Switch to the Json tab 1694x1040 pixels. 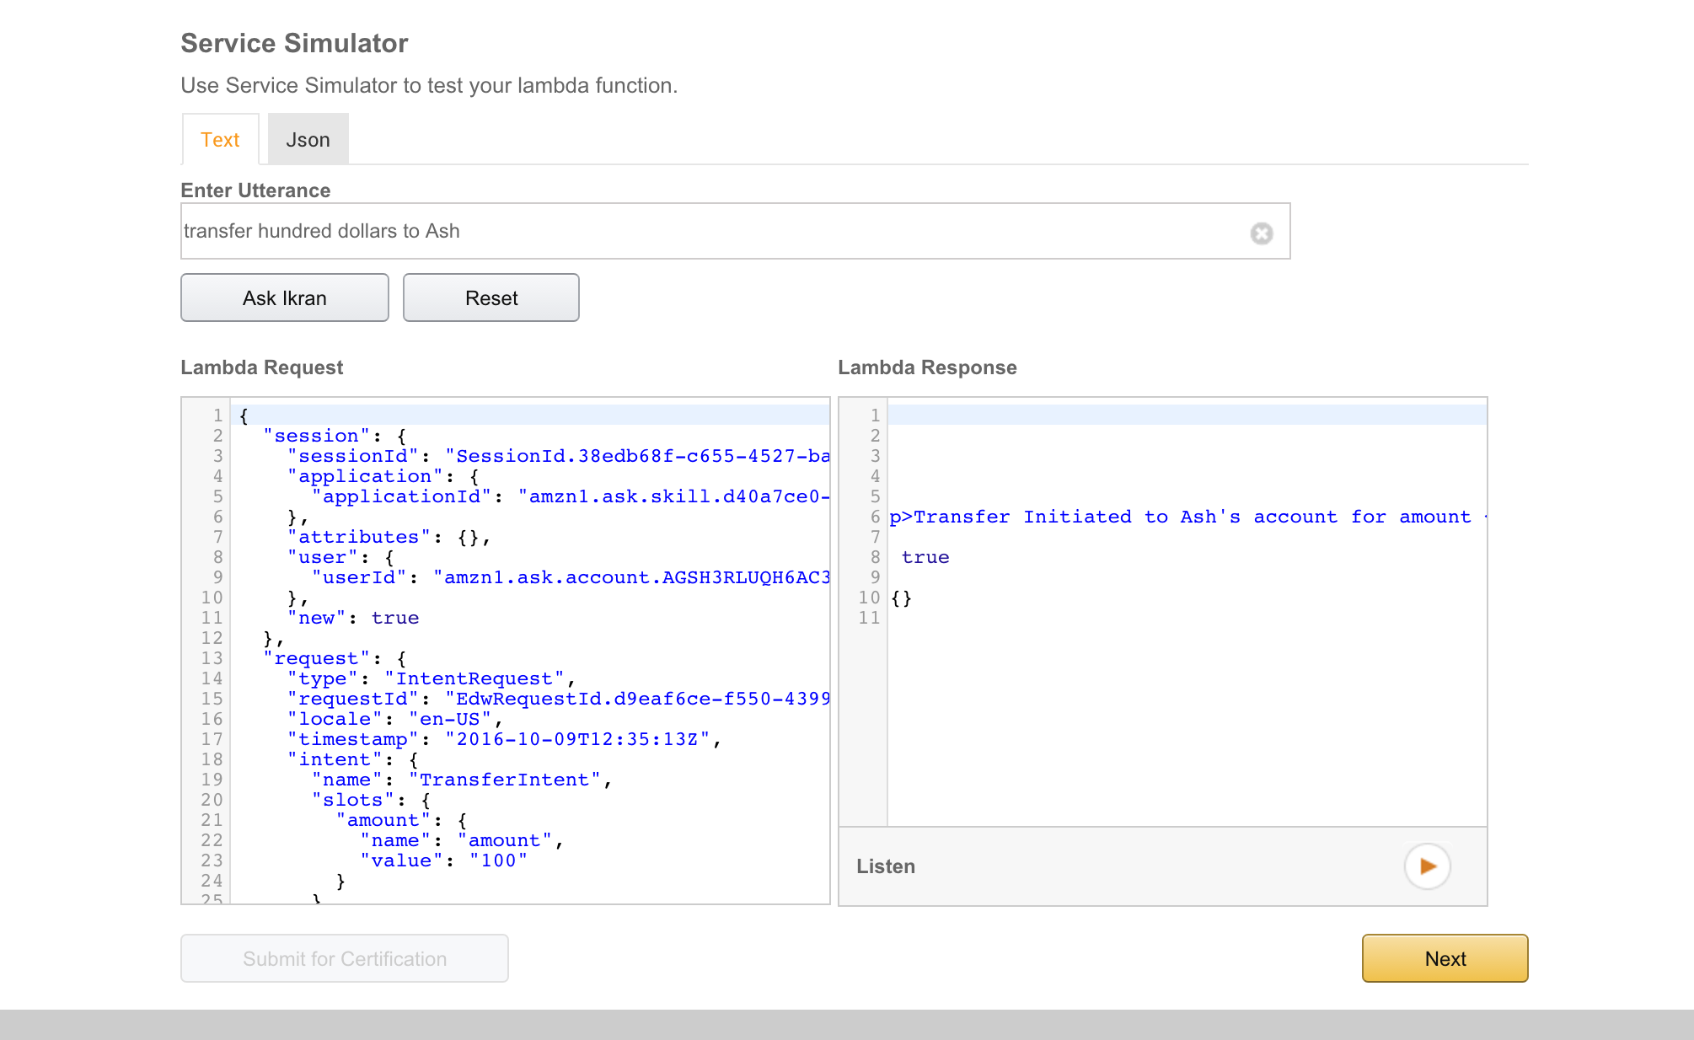click(x=308, y=140)
